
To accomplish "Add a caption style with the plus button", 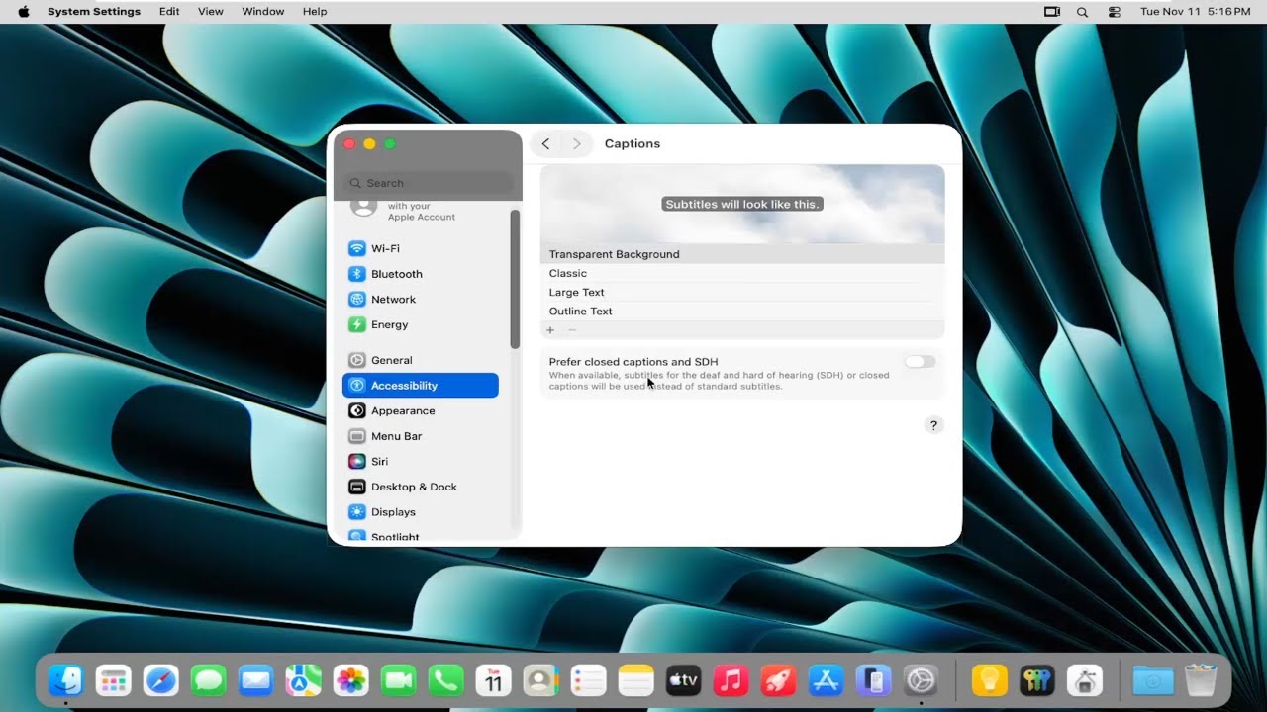I will click(550, 330).
